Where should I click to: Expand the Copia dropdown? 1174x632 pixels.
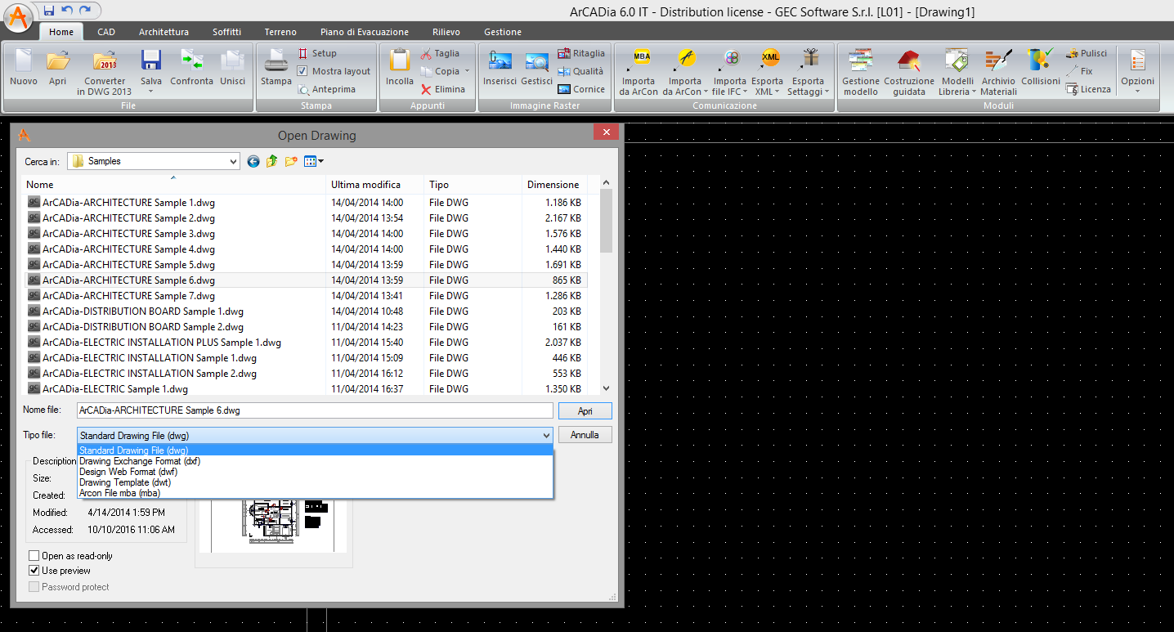point(467,72)
